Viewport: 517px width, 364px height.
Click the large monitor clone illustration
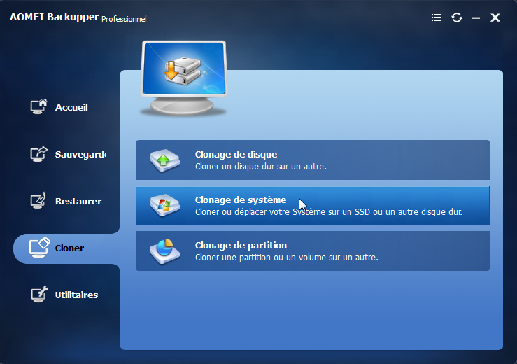[x=184, y=78]
